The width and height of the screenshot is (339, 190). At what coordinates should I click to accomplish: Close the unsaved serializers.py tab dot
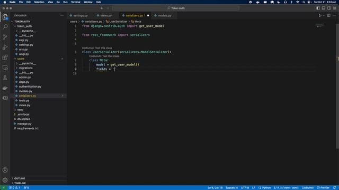(148, 15)
